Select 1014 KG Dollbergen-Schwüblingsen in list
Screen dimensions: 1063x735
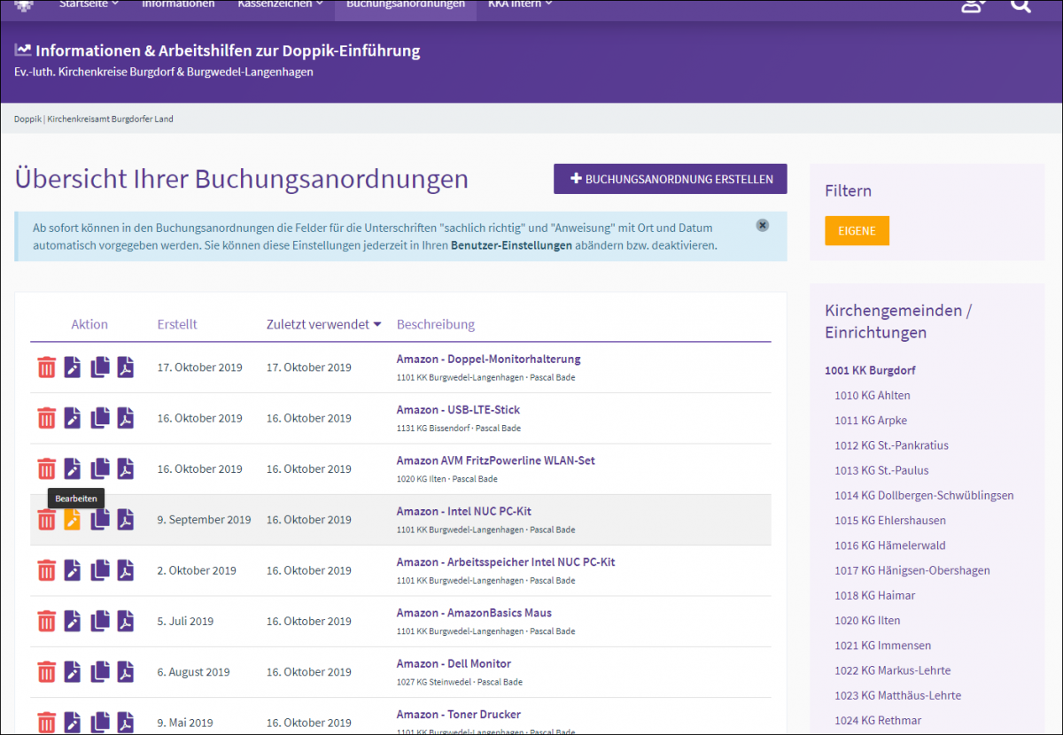(x=924, y=495)
